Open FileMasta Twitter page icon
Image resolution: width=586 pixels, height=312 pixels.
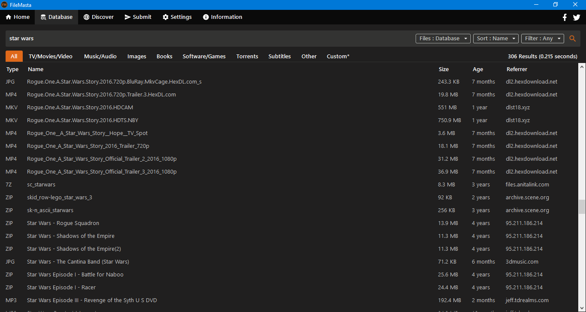click(x=577, y=17)
